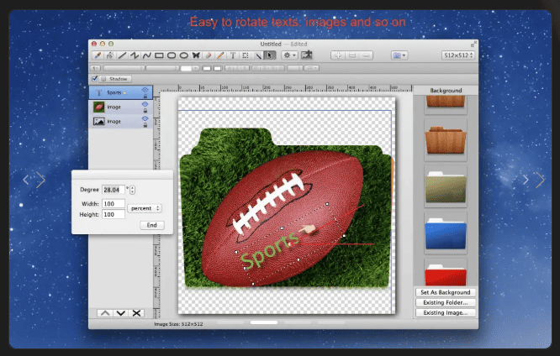Screen dimensions: 560x356
Task: Click the Height value field
Action: 114,214
